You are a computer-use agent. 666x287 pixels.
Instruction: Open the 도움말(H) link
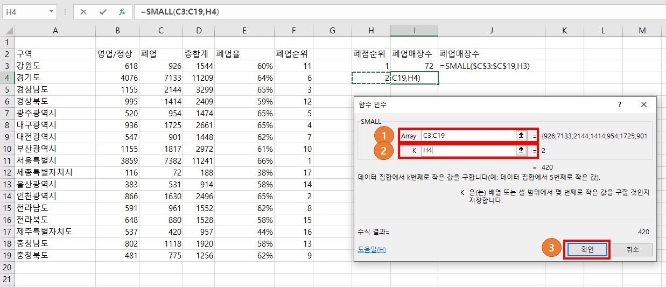pyautogui.click(x=371, y=249)
